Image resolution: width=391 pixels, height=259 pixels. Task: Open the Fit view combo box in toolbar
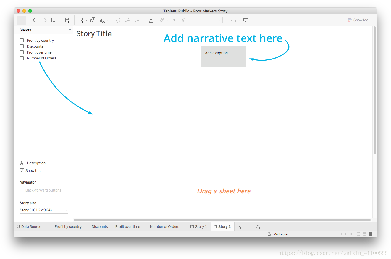click(207, 20)
